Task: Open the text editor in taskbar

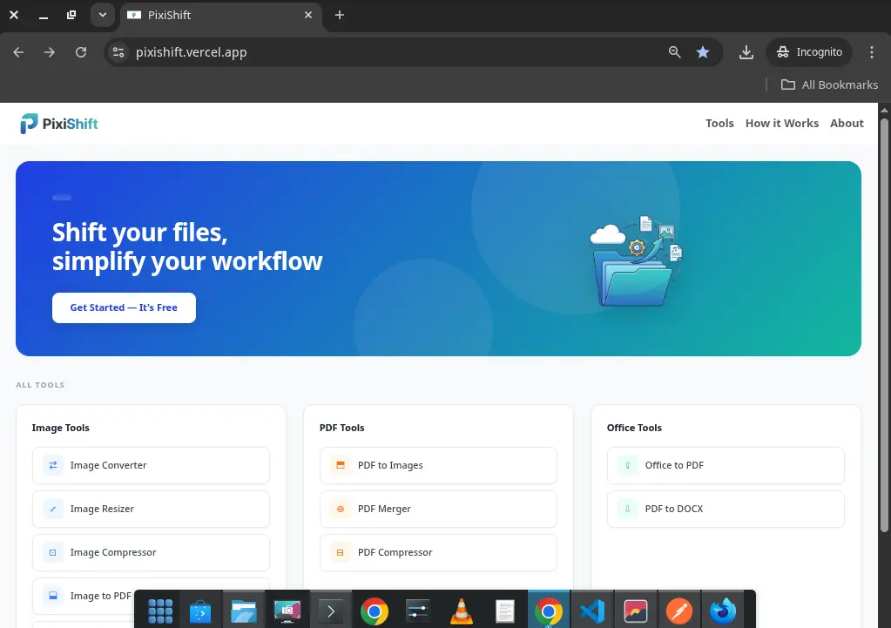Action: pyautogui.click(x=504, y=611)
